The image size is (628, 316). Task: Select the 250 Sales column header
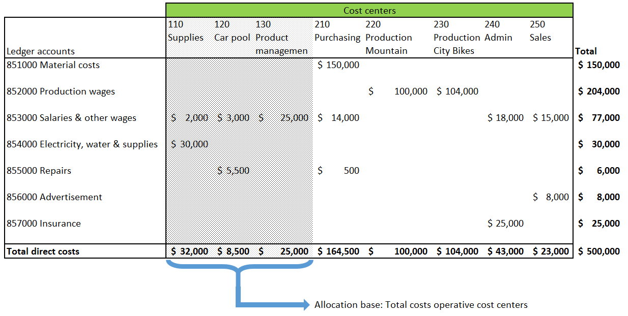pyautogui.click(x=540, y=31)
